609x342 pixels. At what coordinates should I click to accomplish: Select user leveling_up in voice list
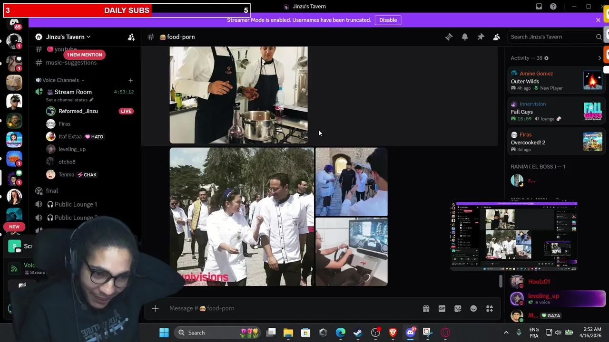(72, 149)
